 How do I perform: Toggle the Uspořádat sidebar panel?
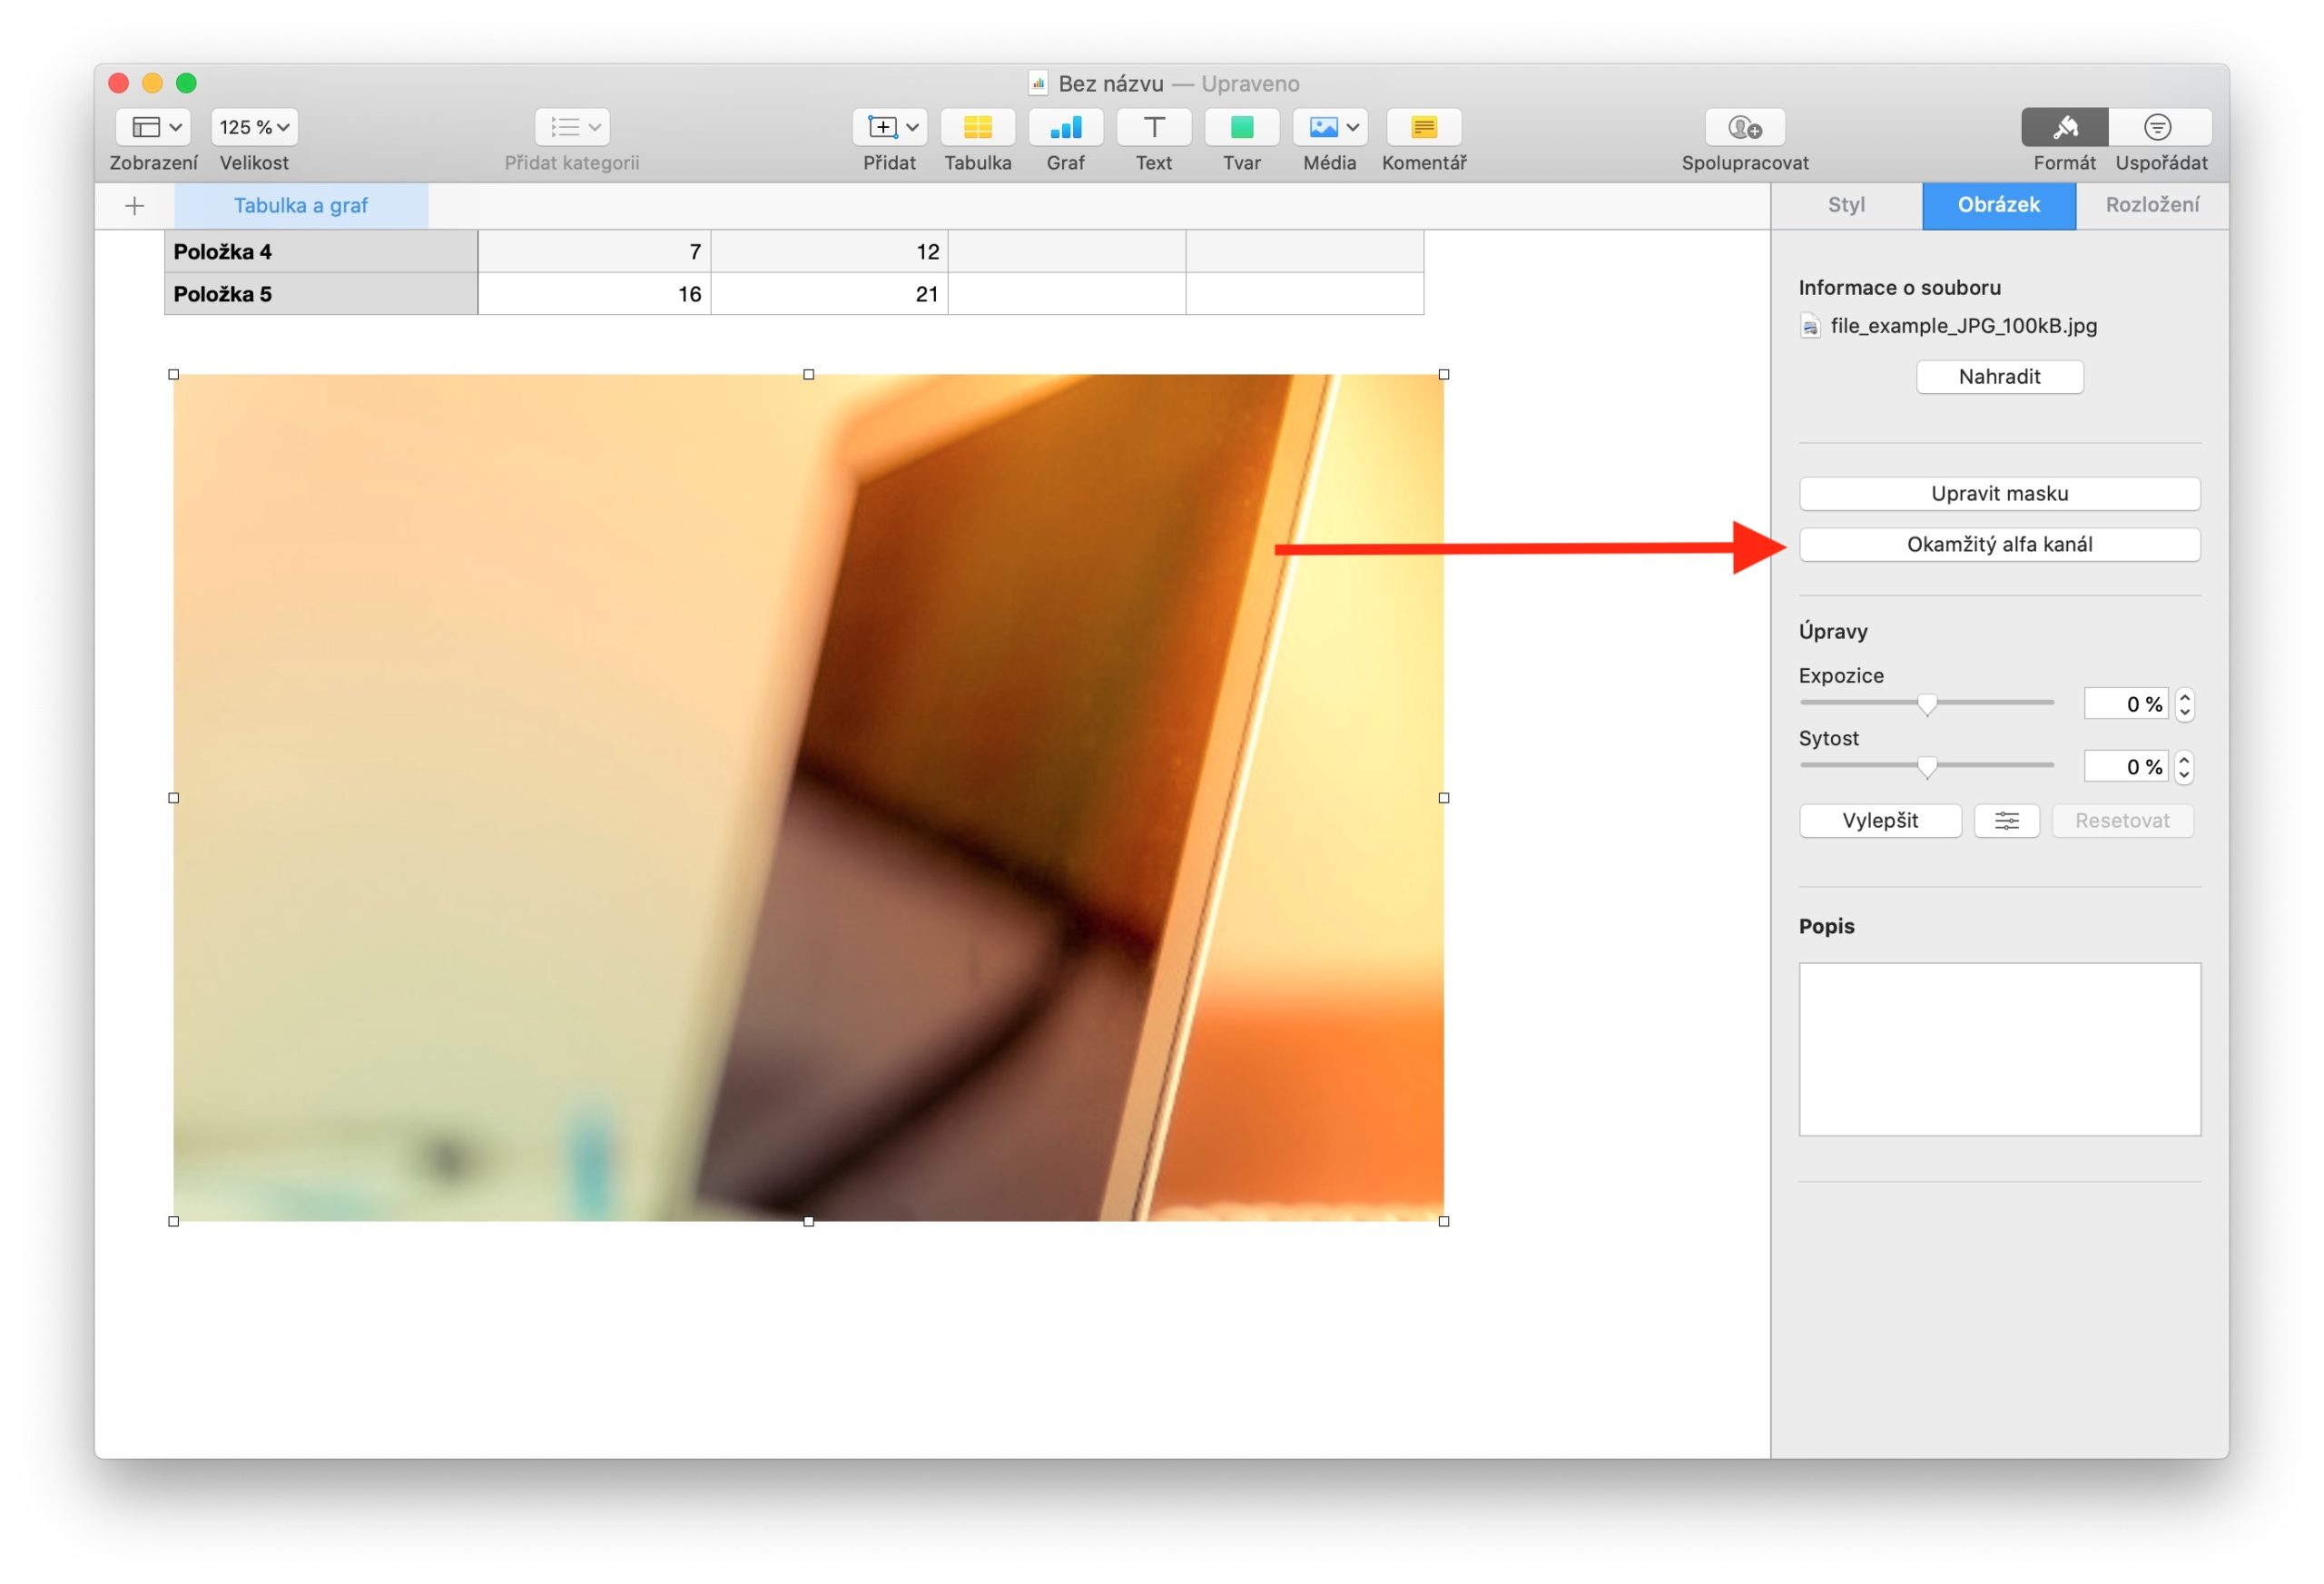(2158, 127)
